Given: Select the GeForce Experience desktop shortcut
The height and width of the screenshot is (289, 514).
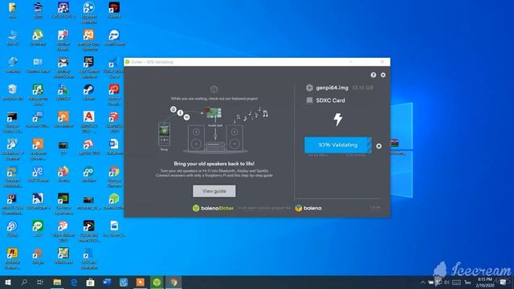Looking at the screenshot, I should [x=63, y=203].
